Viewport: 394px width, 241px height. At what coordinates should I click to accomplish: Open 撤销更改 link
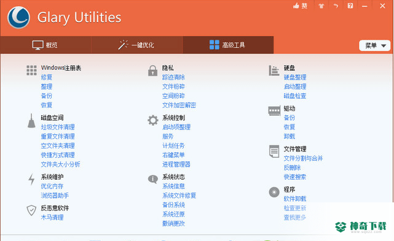[173, 223]
